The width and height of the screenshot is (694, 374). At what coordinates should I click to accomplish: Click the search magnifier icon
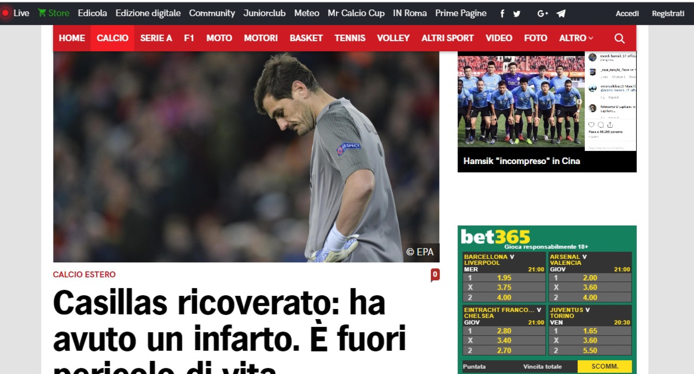[x=619, y=38]
